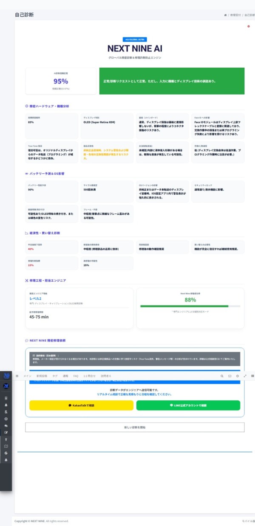Open the document icon in the sidebar
Screen dimensions: 255x526
[x=6, y=398]
